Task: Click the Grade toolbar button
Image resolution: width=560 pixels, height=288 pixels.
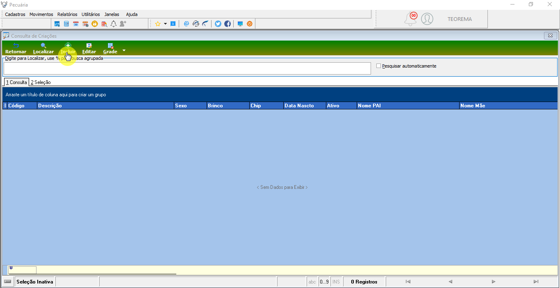Action: tap(110, 48)
